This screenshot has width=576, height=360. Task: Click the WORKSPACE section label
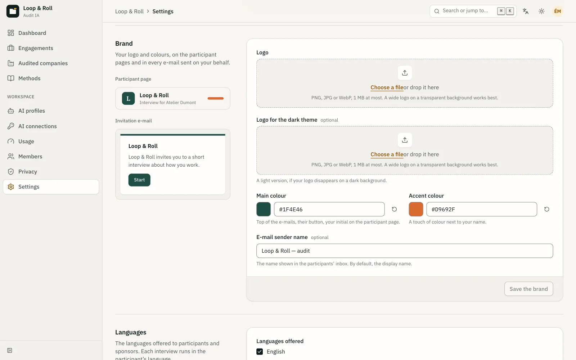click(21, 97)
